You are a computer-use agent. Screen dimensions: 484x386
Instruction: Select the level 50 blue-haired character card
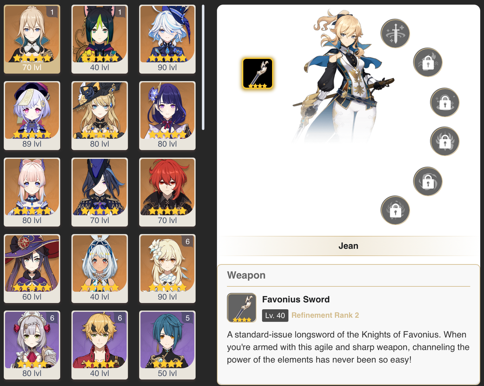[167, 345]
